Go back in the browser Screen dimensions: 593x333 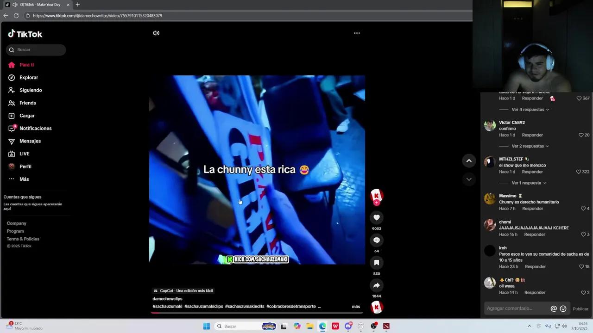point(6,16)
